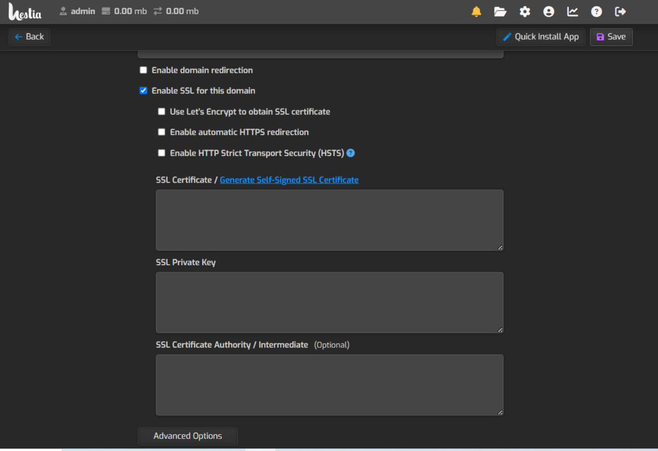Click Generate Self-Signed SSL Certificate link
The width and height of the screenshot is (658, 451).
point(289,180)
